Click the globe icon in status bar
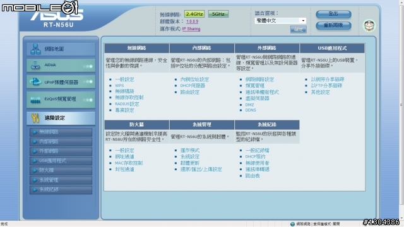This screenshot has height=227, width=404. [292, 224]
